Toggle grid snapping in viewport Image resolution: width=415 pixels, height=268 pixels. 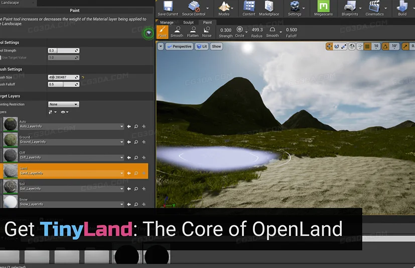pos(367,46)
